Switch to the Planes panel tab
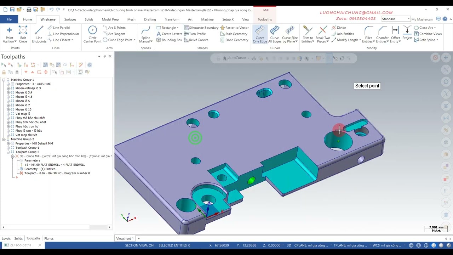 click(x=49, y=238)
